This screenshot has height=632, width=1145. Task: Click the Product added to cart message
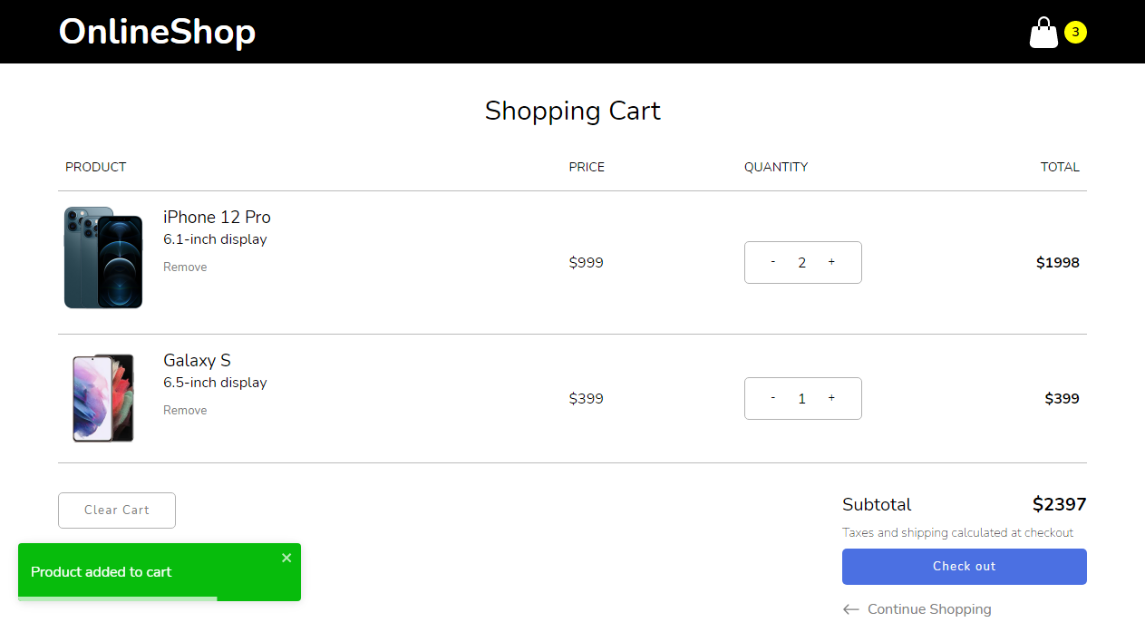(x=102, y=572)
